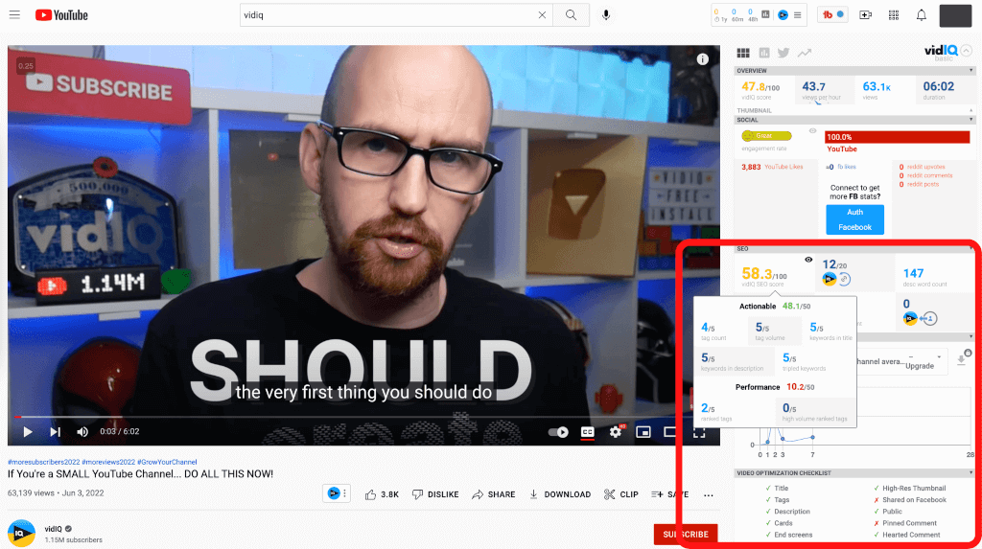
Task: Click the red TubeBuddy extension icon
Action: click(x=828, y=15)
